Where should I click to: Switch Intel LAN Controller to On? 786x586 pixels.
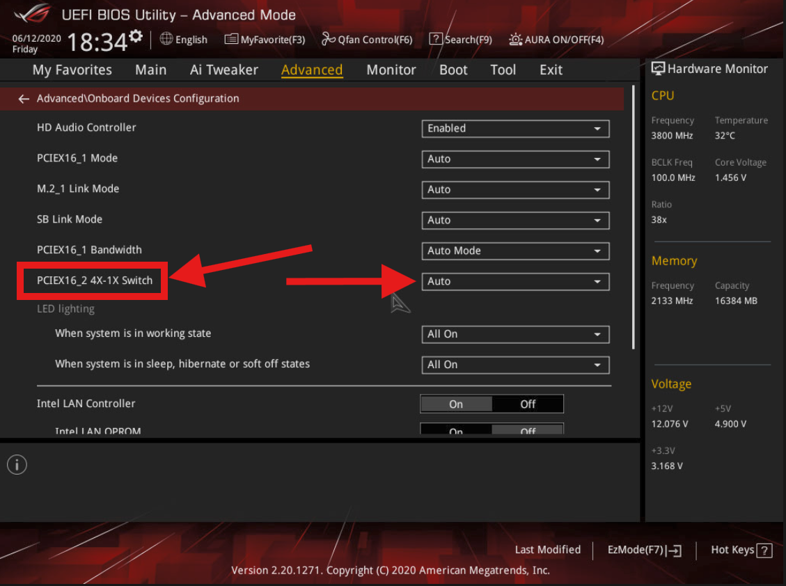pos(456,404)
